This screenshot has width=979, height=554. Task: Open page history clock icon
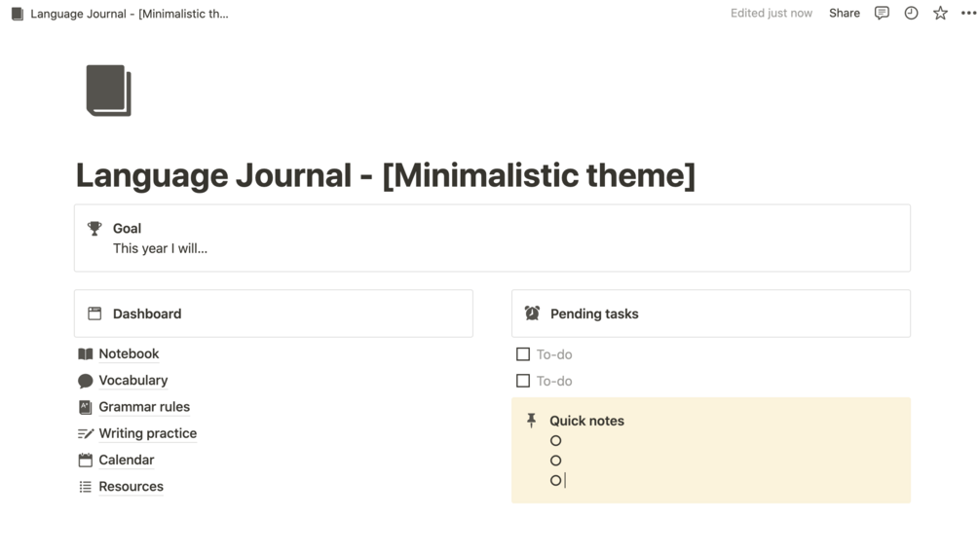[x=911, y=14]
